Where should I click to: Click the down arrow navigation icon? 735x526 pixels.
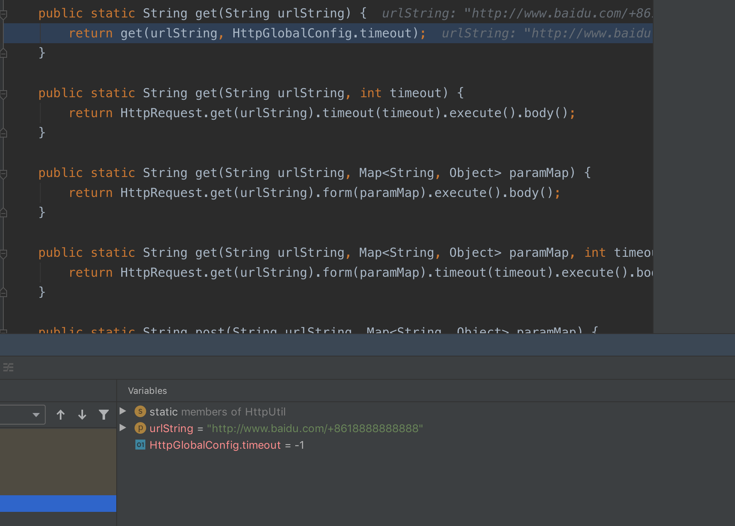click(x=82, y=414)
